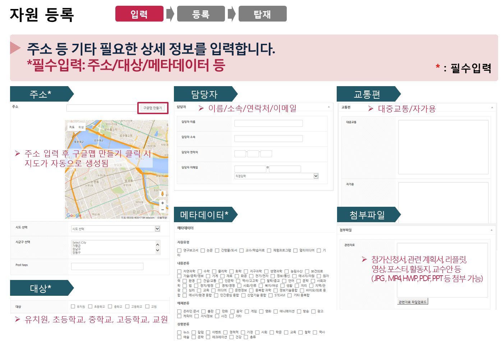The image size is (502, 341).
Task: Click the up arrow of the 시군구 list
Action: [x=157, y=244]
